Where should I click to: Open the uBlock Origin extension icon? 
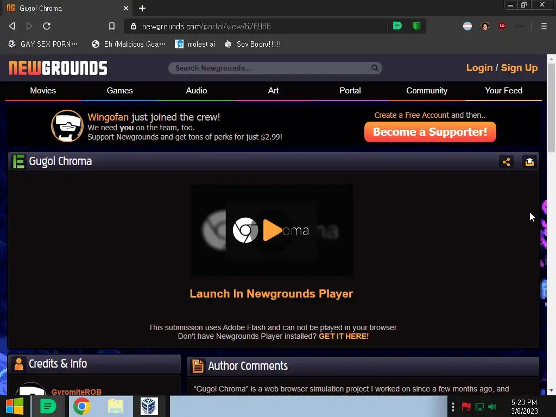[x=502, y=26]
